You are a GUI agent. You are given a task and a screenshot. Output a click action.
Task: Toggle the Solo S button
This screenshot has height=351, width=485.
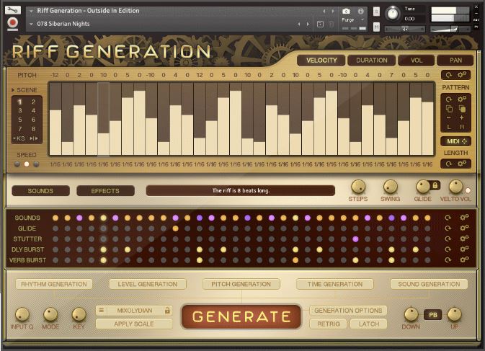tap(376, 12)
